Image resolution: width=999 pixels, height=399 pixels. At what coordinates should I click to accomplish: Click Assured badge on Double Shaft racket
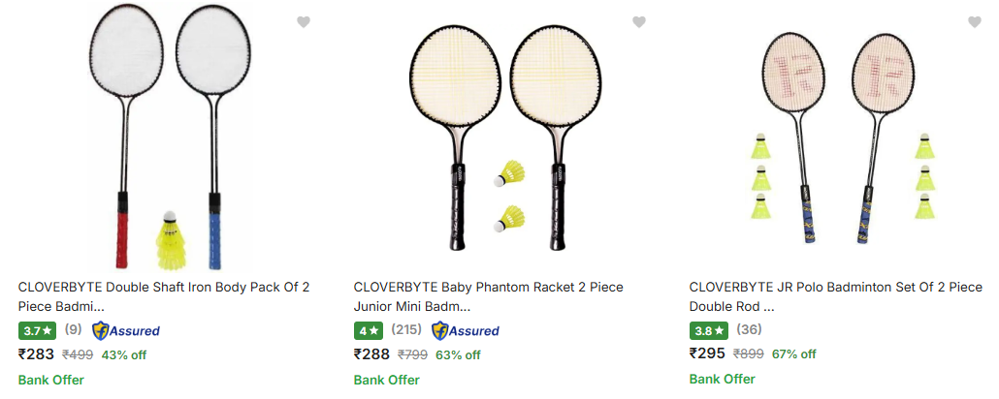tap(126, 330)
